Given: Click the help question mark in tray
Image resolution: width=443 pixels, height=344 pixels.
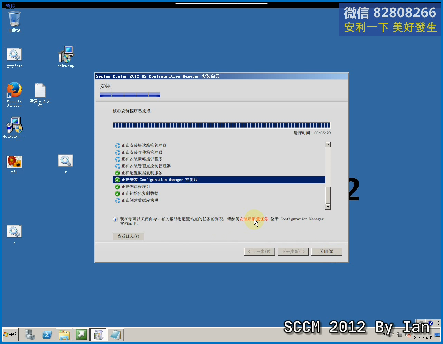Looking at the screenshot, I should tap(431, 323).
